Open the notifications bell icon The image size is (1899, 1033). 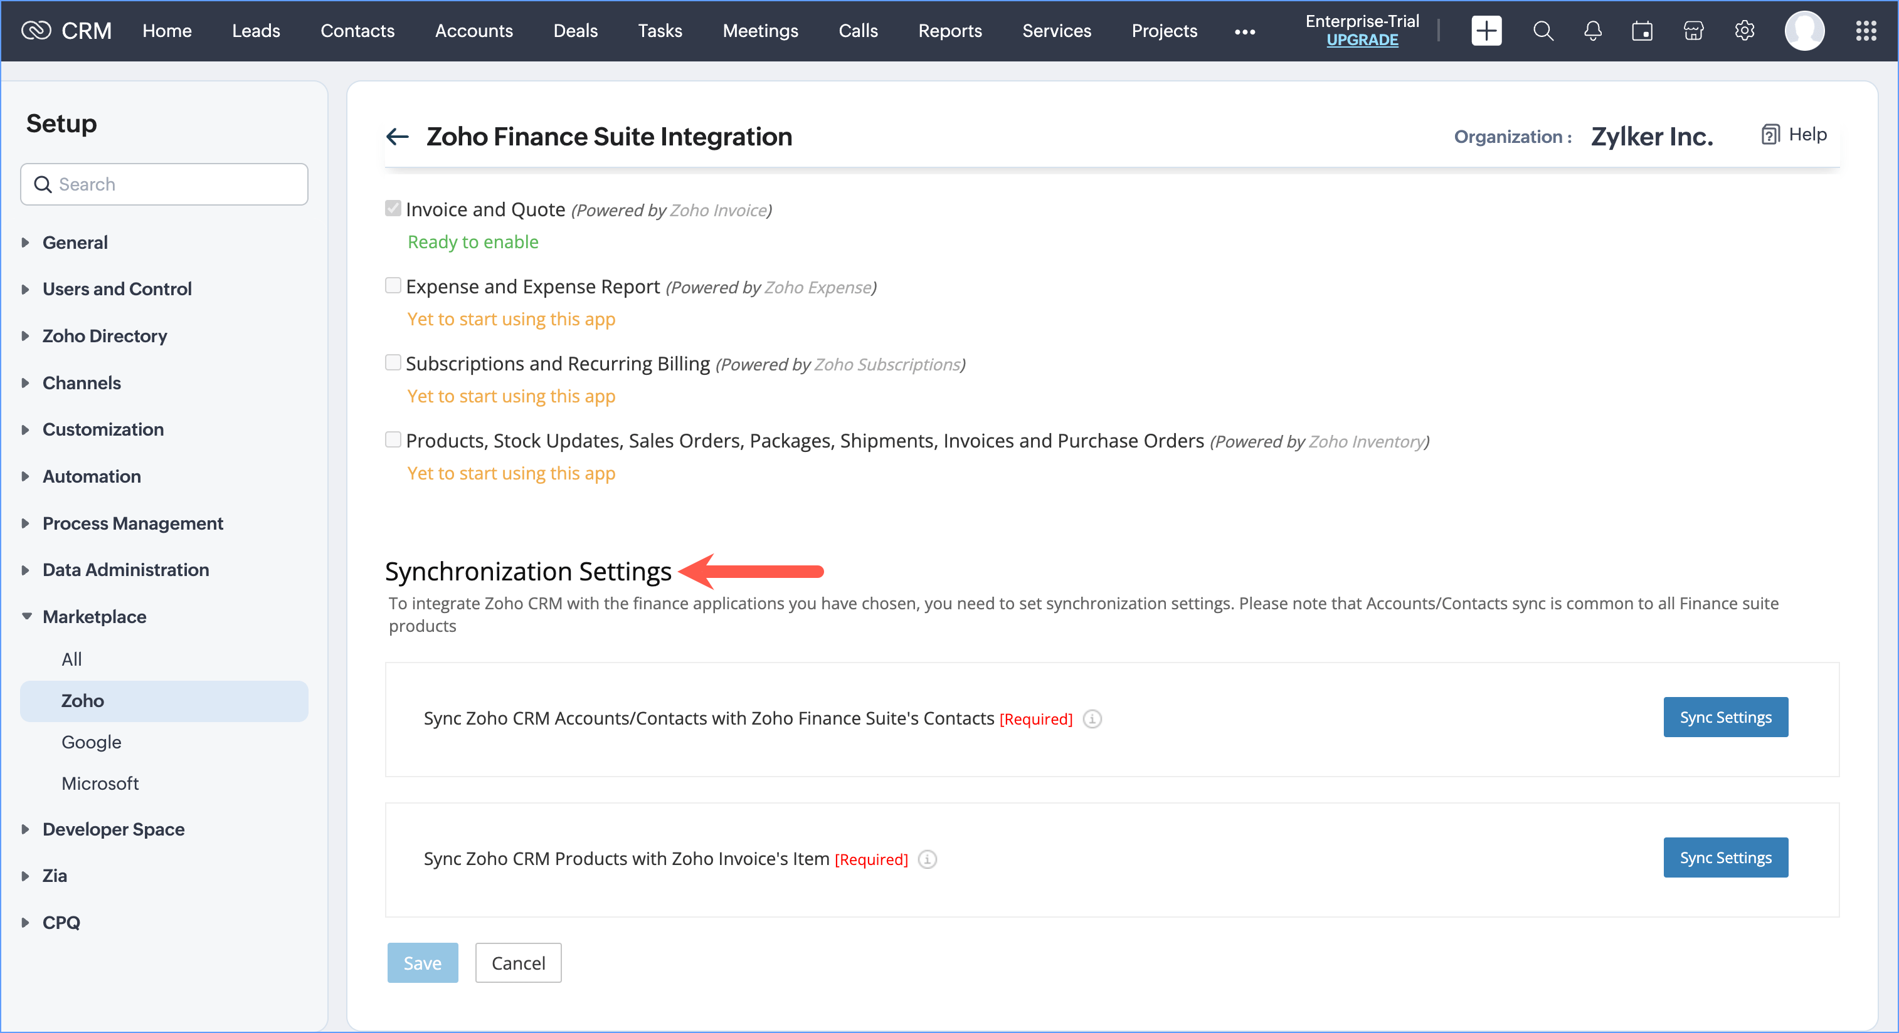(1592, 31)
